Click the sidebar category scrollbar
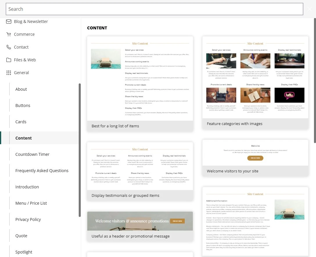Viewport: 316px width, 257px height. pos(80,150)
